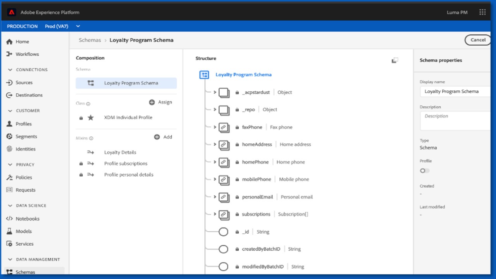Toggle the Profile switch in Schema properties
Viewport: 496px width, 279px height.
pyautogui.click(x=425, y=170)
